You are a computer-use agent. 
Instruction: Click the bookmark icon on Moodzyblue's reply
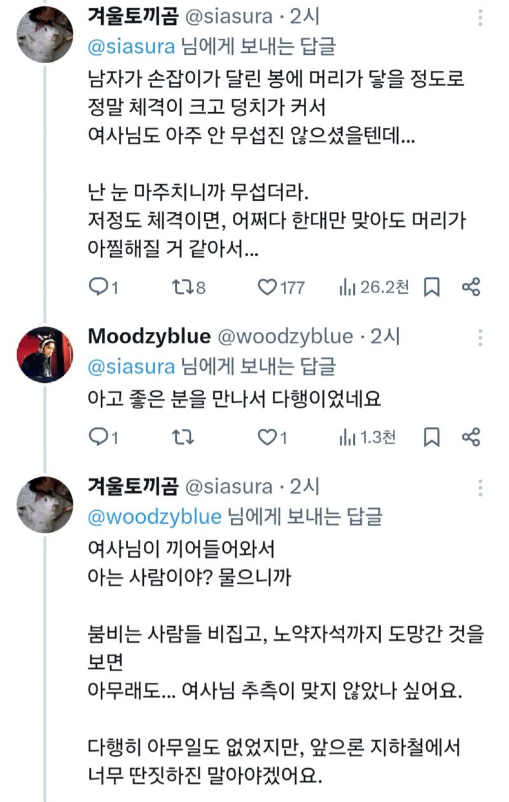(433, 438)
